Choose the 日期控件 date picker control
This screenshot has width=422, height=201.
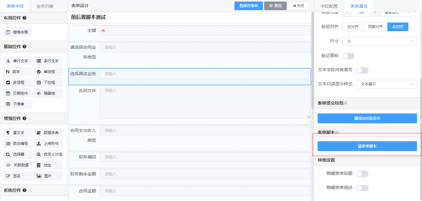[18, 93]
